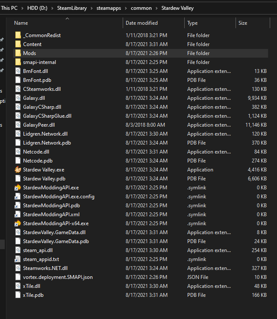277x319 pixels.
Task: Select file name StardewModdingAPI.pdb
Action: 51,205
